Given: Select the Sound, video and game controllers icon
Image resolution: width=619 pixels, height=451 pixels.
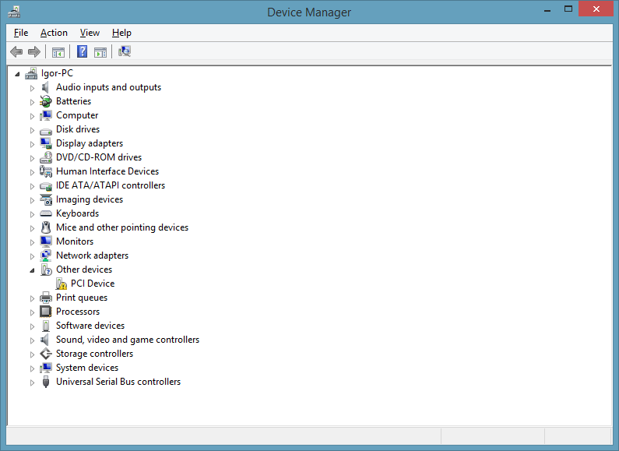Looking at the screenshot, I should point(46,340).
